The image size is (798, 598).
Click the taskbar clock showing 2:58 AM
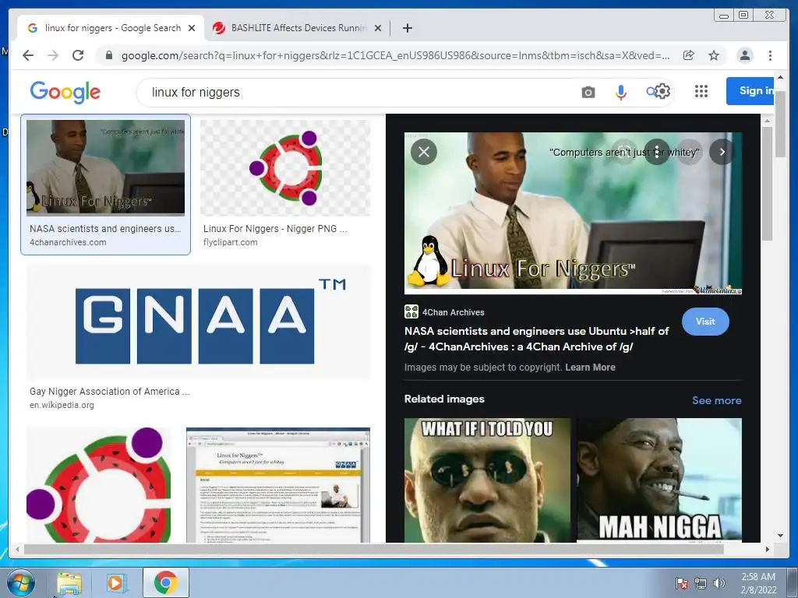point(758,583)
